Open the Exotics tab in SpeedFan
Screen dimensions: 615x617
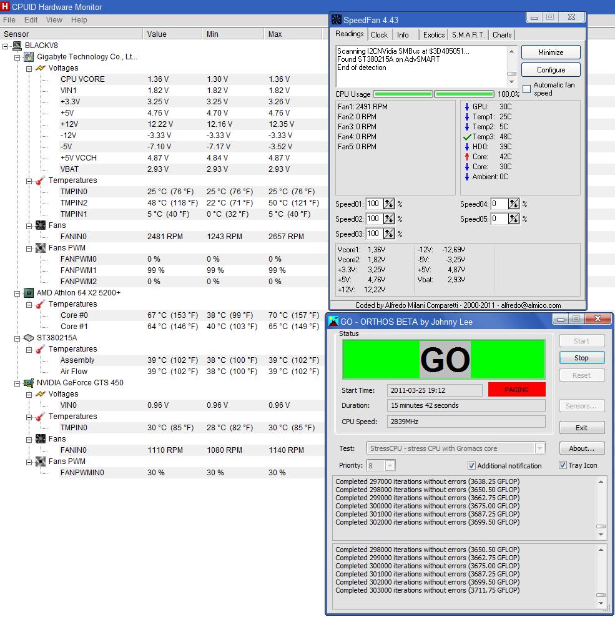point(433,35)
